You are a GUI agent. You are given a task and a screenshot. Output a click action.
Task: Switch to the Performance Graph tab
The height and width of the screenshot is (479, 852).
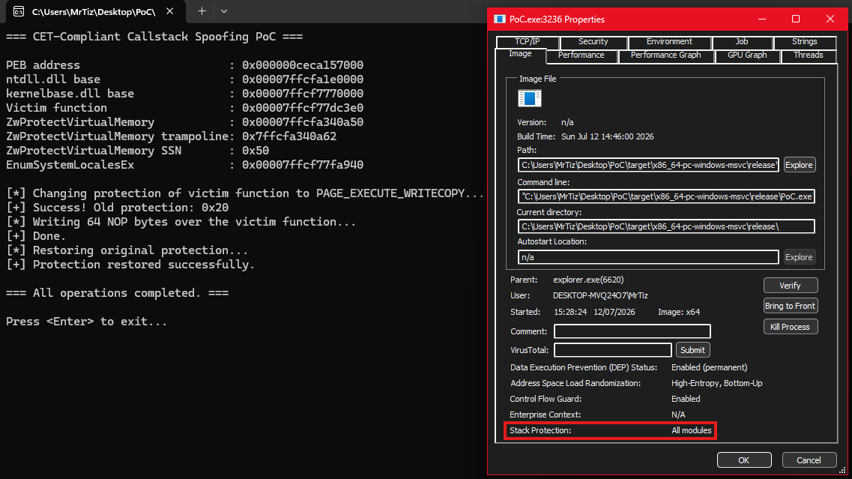coord(665,55)
